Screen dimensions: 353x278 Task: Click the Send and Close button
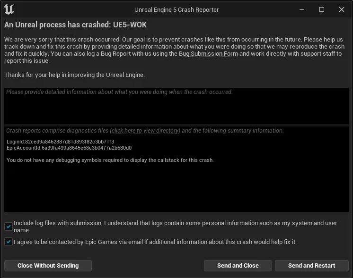tap(238, 266)
